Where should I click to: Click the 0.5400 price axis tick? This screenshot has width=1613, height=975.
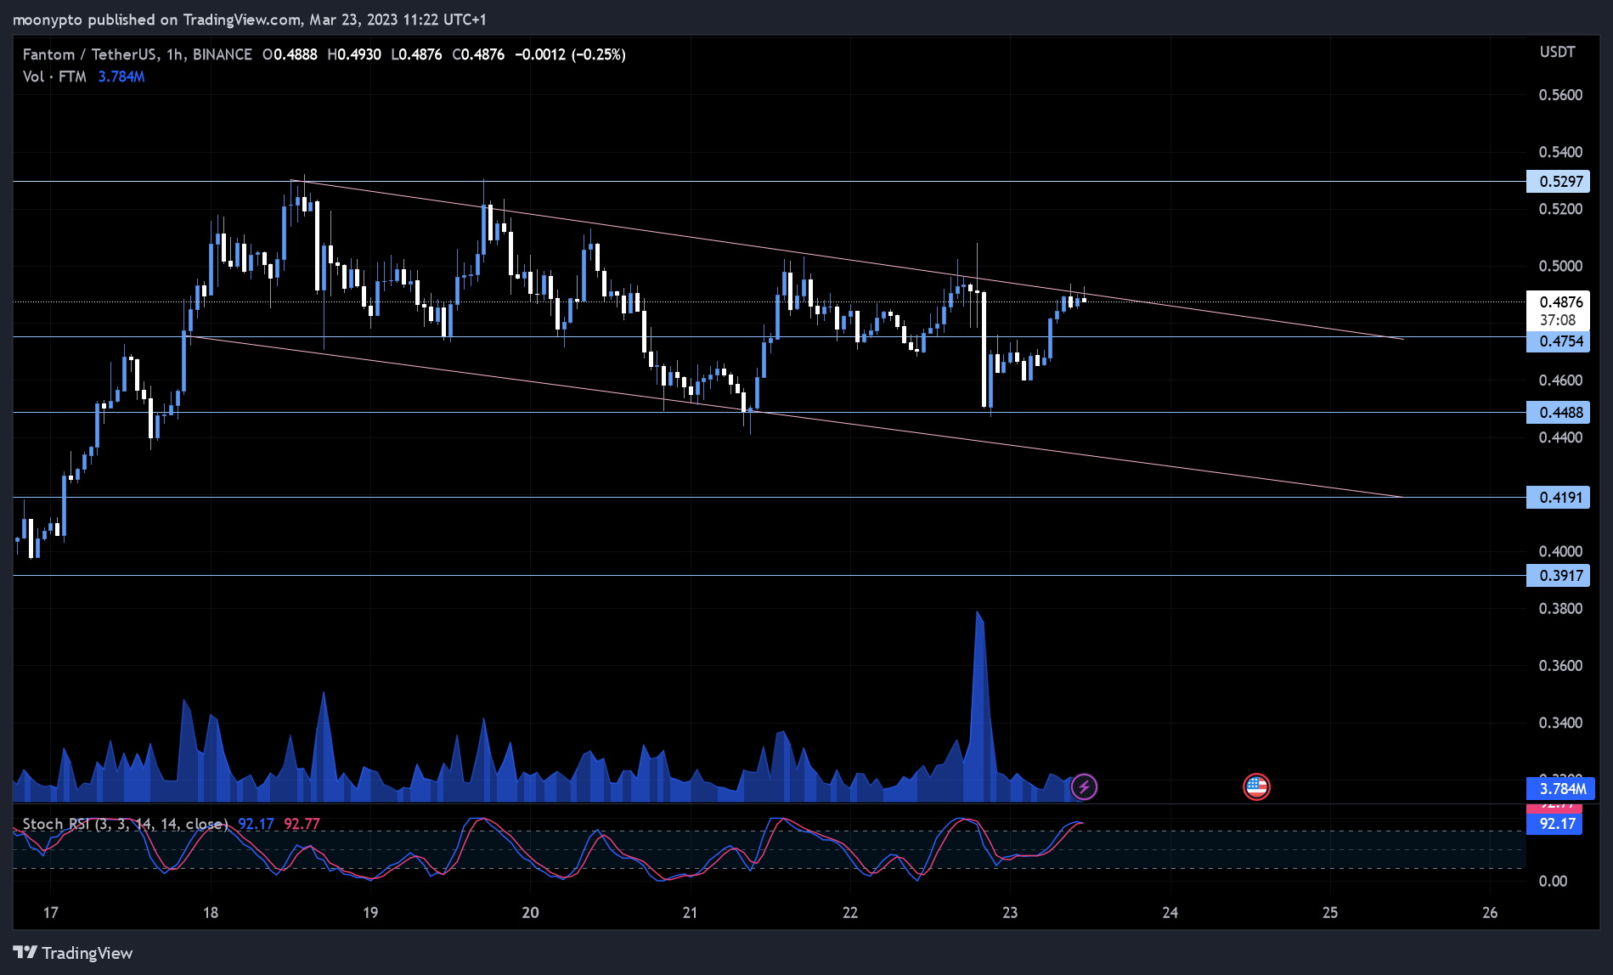(x=1560, y=151)
